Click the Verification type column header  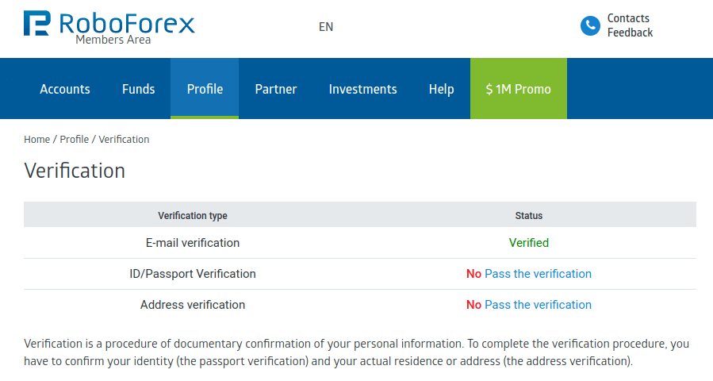[193, 215]
